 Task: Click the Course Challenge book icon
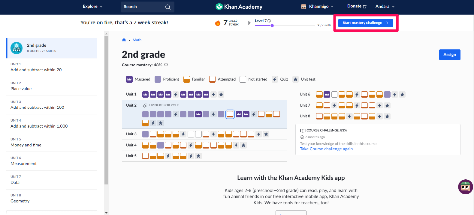303,131
